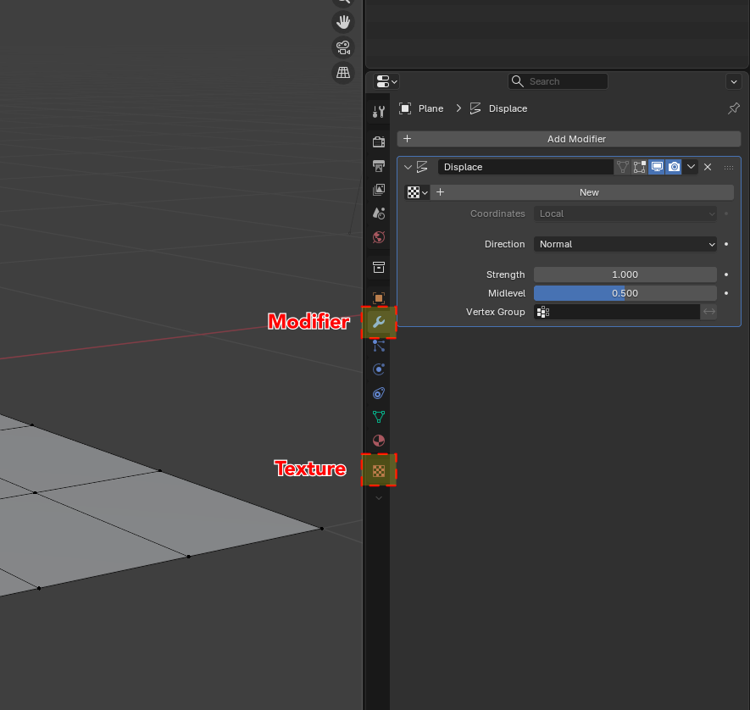Open the Particles properties tab

click(x=378, y=346)
